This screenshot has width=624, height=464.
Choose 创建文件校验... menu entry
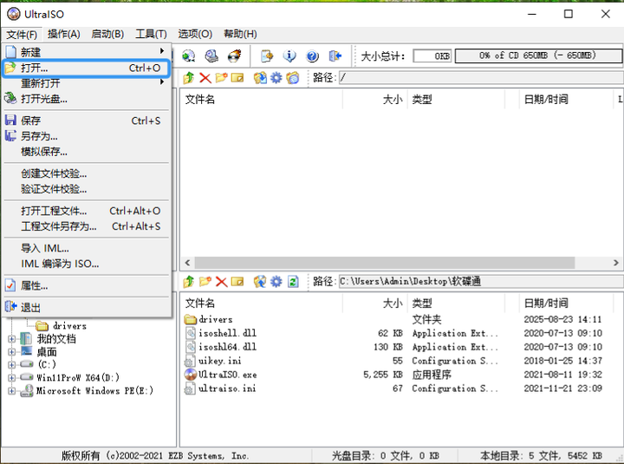[x=87, y=173]
